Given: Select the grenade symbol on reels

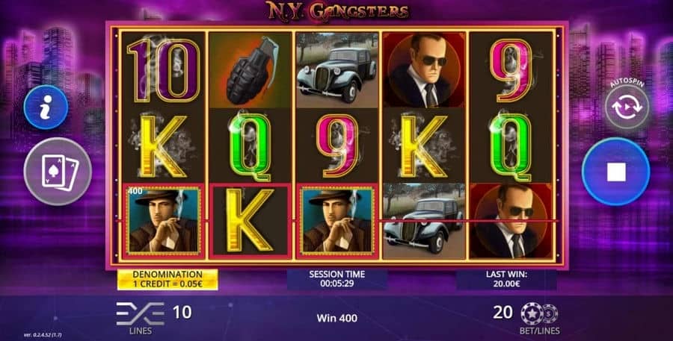Looking at the screenshot, I should pyautogui.click(x=251, y=70).
